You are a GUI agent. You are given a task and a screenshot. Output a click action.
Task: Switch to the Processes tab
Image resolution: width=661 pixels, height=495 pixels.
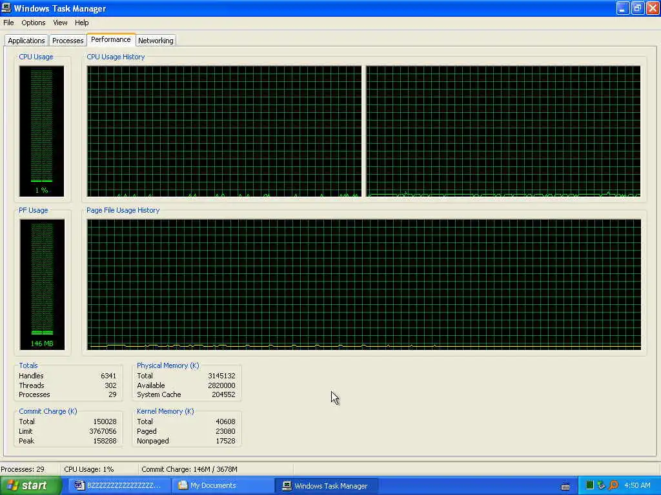[x=68, y=41]
